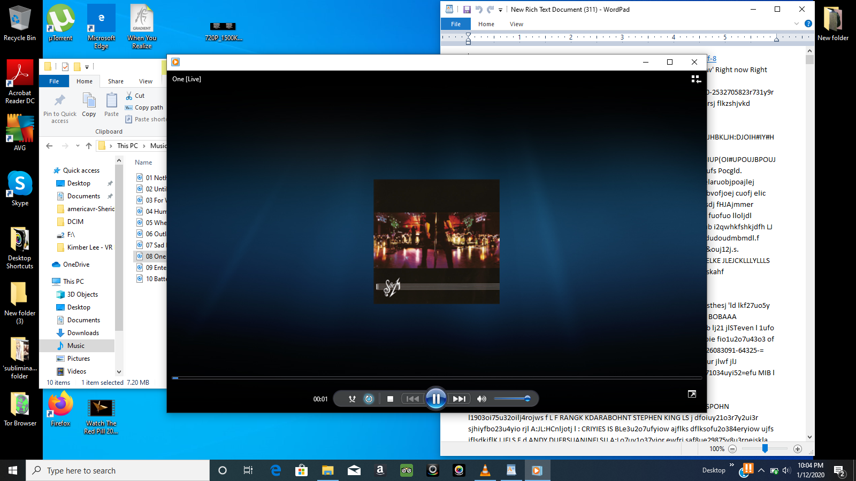The image size is (856, 481).
Task: Adjust the WordPad zoom slider
Action: tap(765, 449)
